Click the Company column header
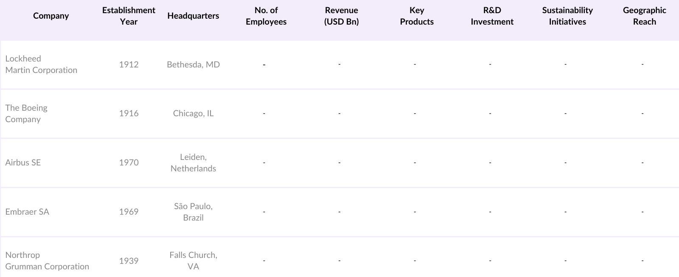 [51, 16]
